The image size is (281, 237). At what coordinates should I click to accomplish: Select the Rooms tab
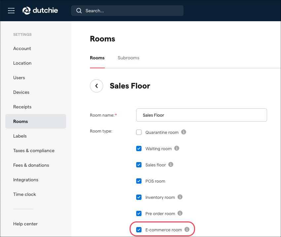97,58
